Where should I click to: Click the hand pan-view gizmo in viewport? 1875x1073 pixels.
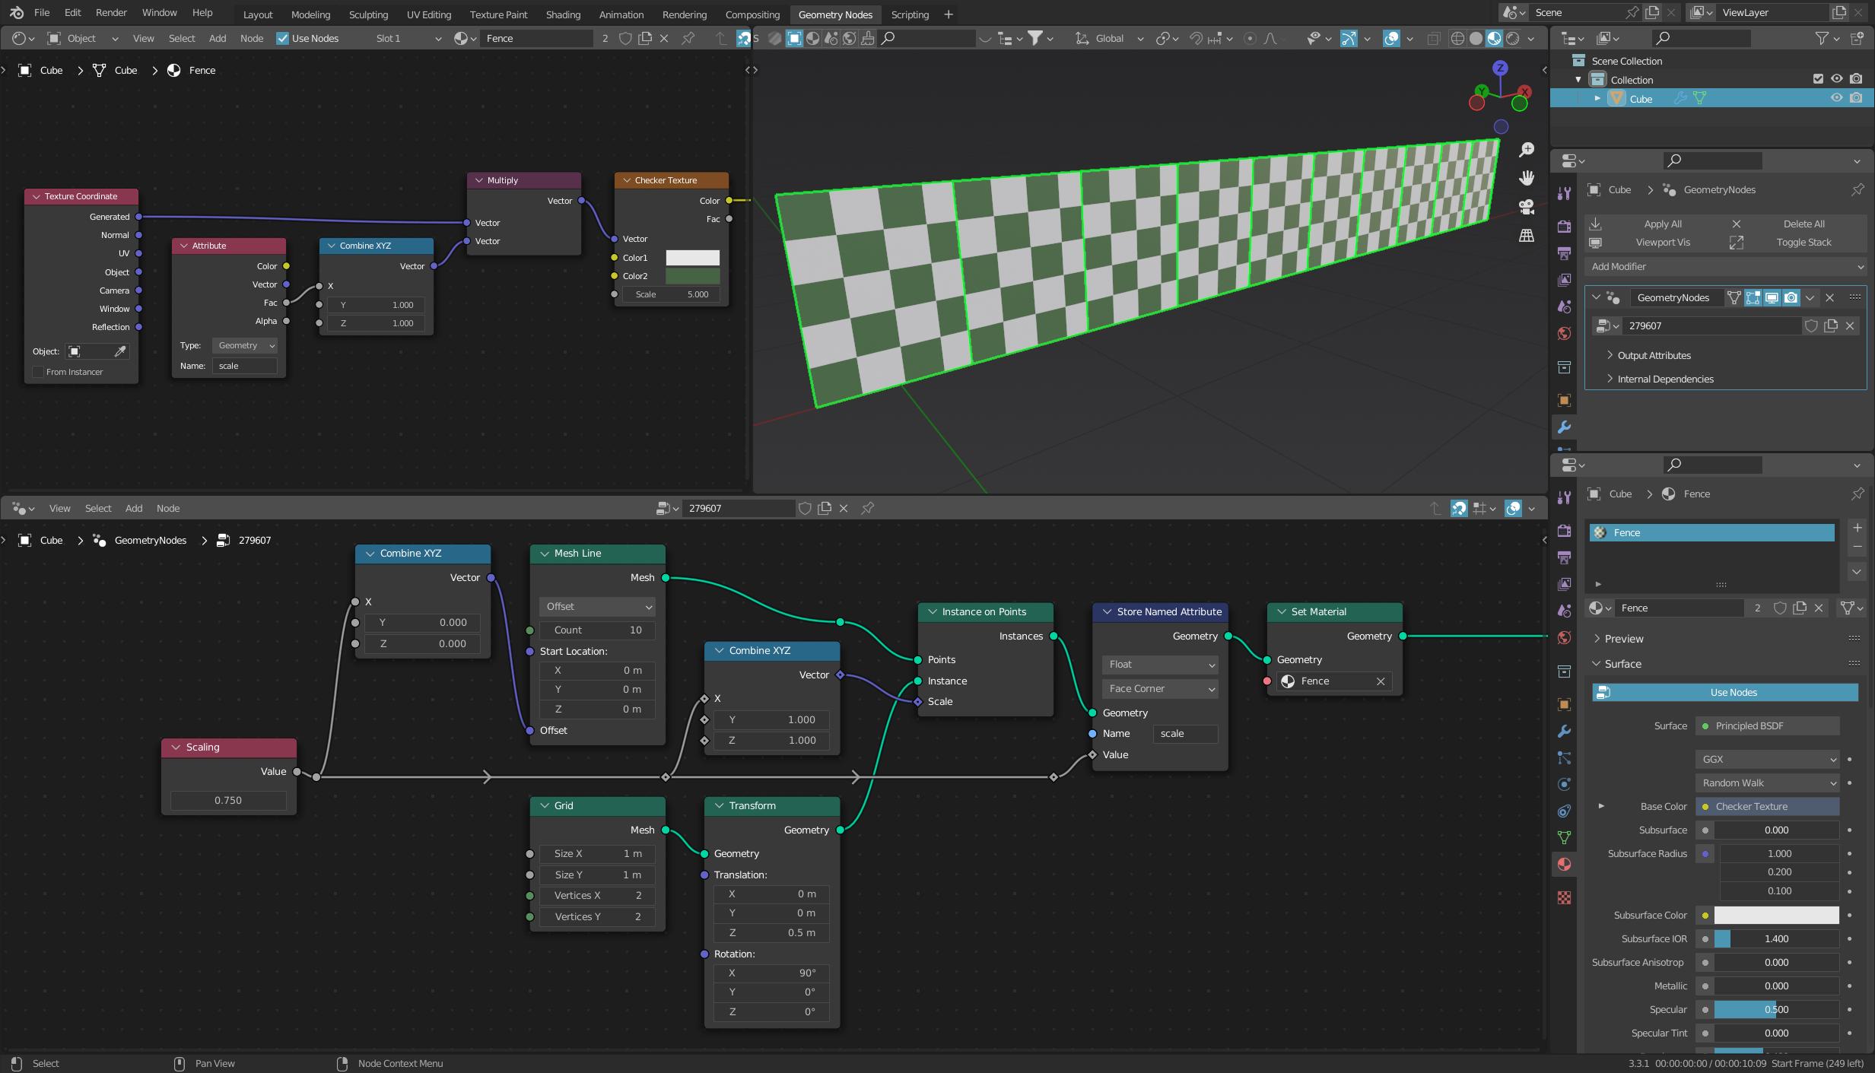[1526, 178]
